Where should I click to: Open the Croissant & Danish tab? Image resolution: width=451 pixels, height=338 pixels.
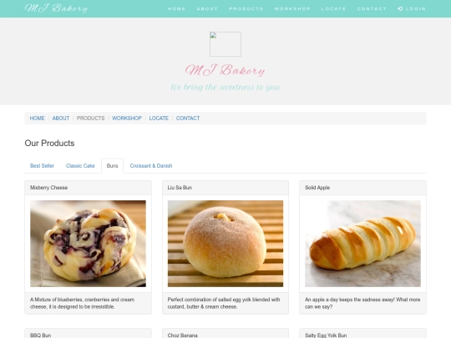(151, 166)
